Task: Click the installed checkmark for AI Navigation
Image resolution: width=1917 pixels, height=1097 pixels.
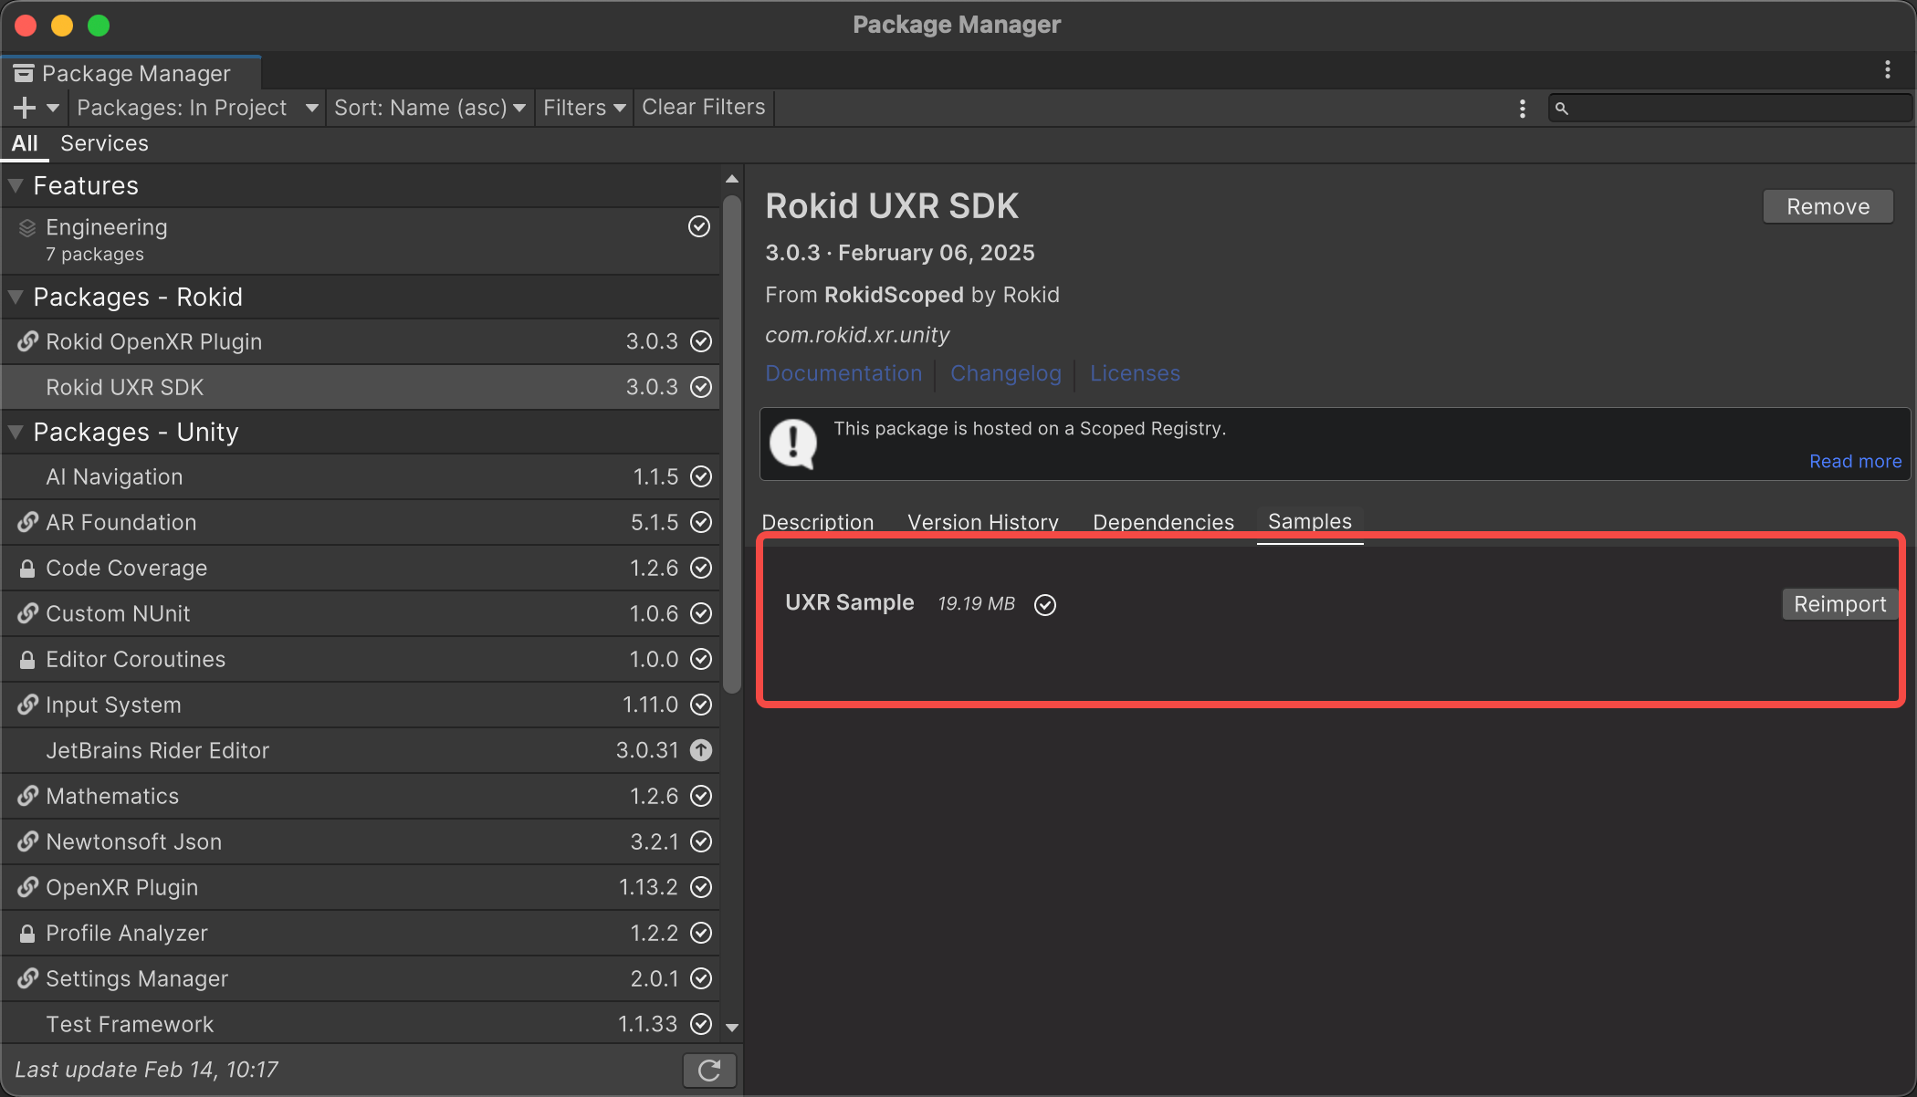Action: (701, 476)
